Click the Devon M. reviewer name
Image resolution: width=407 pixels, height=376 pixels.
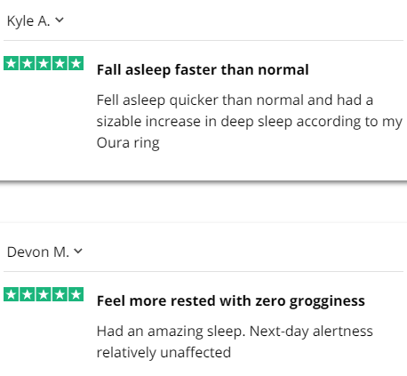[38, 252]
